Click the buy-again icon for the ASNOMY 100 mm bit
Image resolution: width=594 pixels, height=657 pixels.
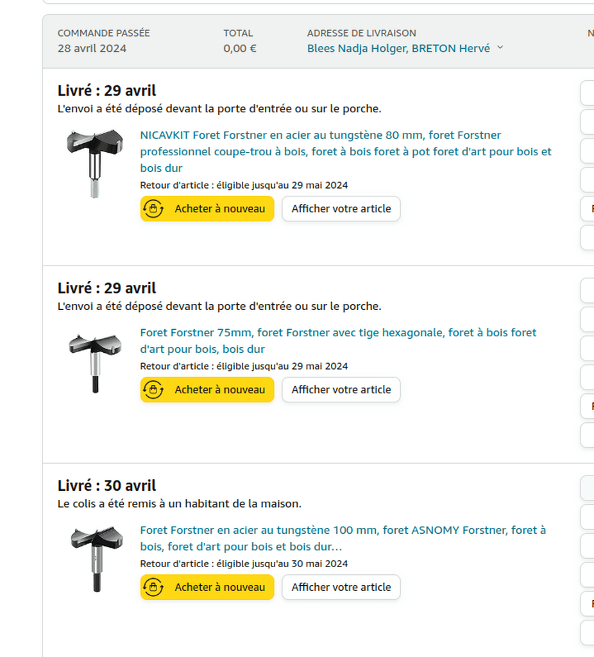pyautogui.click(x=153, y=587)
